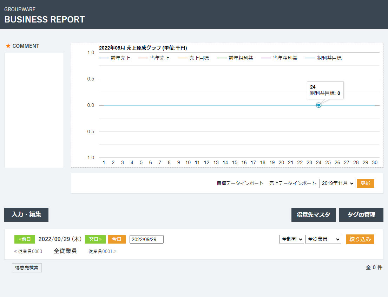Open the タグの管理 tag management

(x=361, y=215)
